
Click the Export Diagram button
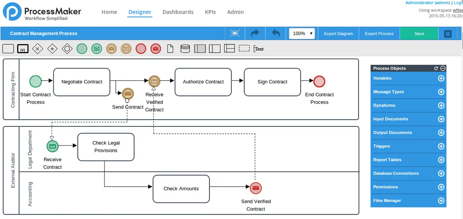point(338,34)
